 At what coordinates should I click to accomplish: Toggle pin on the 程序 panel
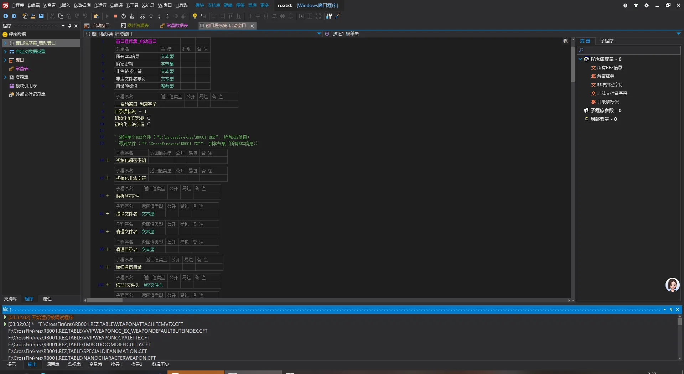coord(69,26)
